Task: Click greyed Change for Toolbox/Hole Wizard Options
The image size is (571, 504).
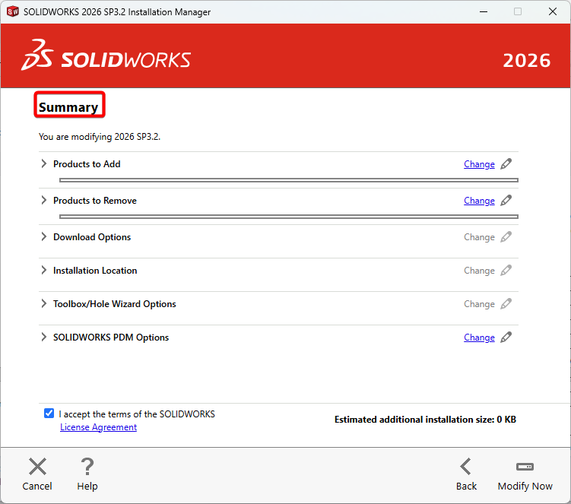Action: pos(479,304)
